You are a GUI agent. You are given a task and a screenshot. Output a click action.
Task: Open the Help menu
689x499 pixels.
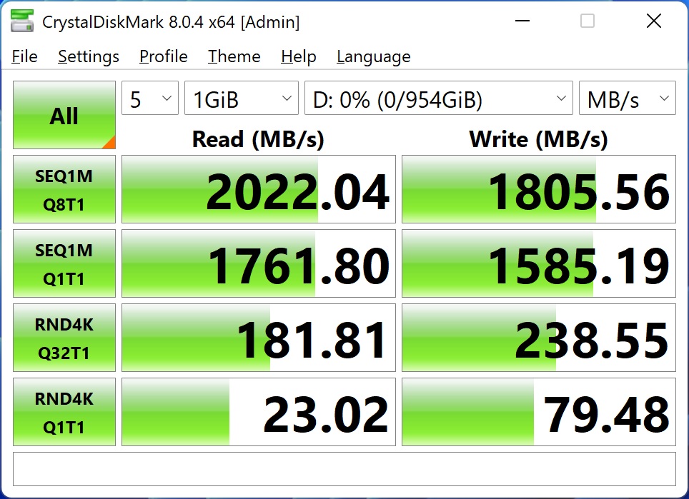(299, 56)
